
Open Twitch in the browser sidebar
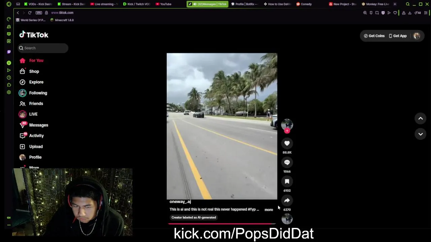pos(9,52)
